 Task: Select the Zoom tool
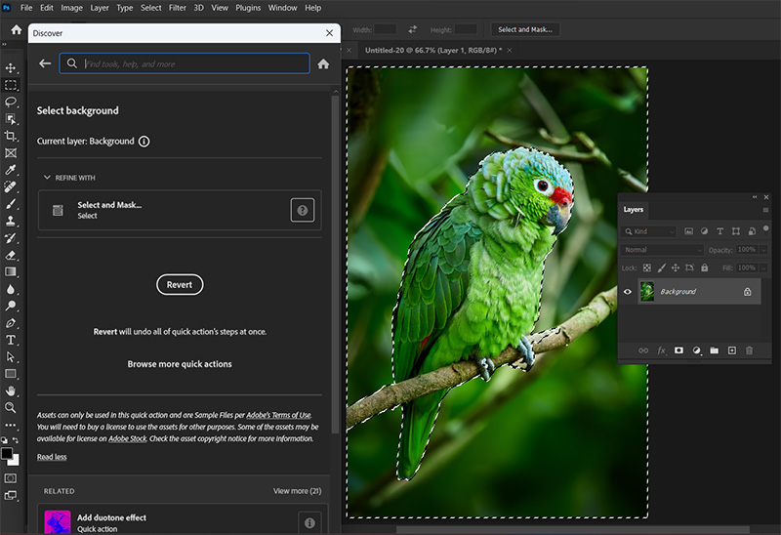(x=12, y=407)
